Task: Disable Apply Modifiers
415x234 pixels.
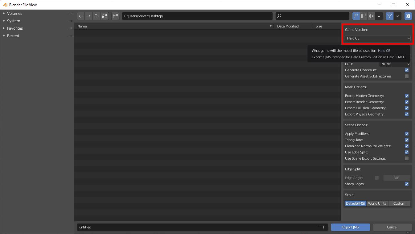Action: tap(407, 134)
